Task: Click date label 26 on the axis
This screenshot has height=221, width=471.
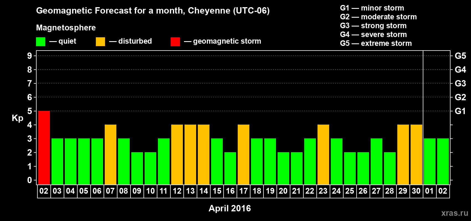Action: pos(363,191)
